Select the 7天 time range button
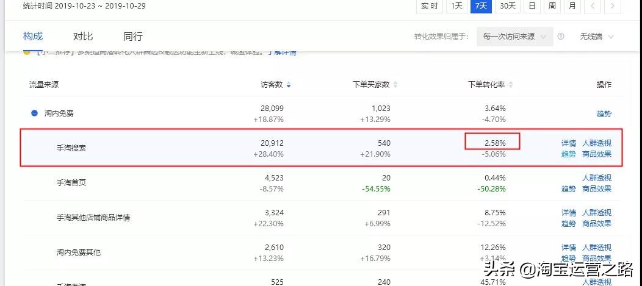The width and height of the screenshot is (642, 286). [x=481, y=6]
